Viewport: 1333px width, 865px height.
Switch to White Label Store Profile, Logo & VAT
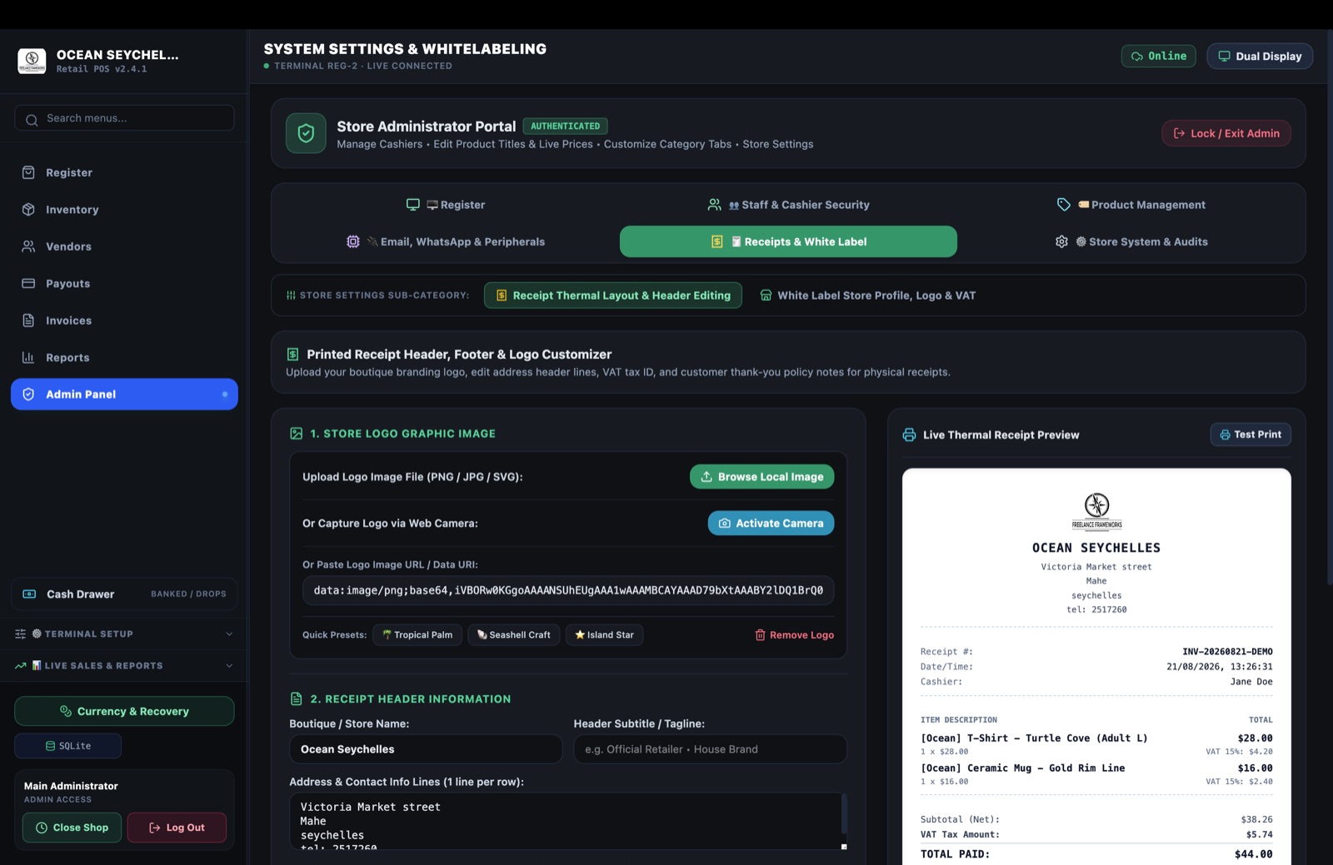[867, 296]
